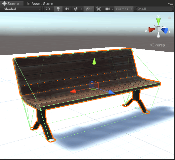Click the blue Z move handle arrow
Image resolution: width=175 pixels, height=160 pixels.
click(x=111, y=92)
